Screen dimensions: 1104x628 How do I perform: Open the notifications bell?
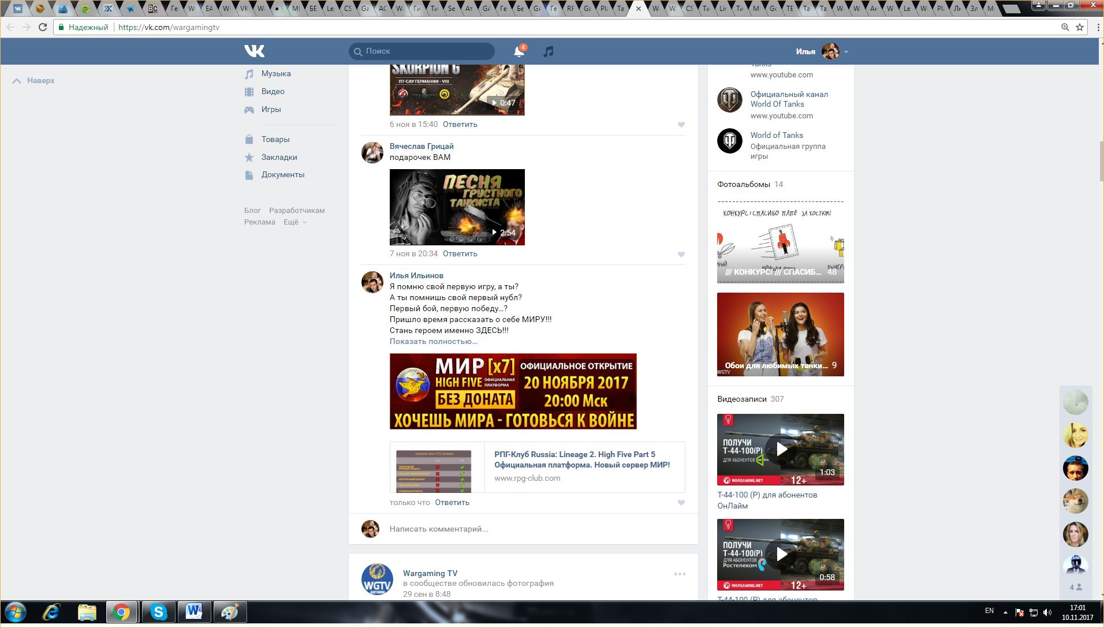(x=519, y=51)
